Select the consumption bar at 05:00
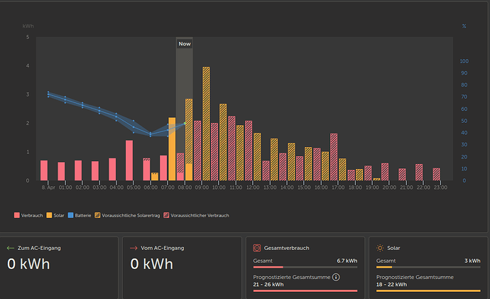The width and height of the screenshot is (490, 299). point(129,161)
